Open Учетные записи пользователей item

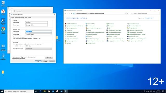coord(115,39)
